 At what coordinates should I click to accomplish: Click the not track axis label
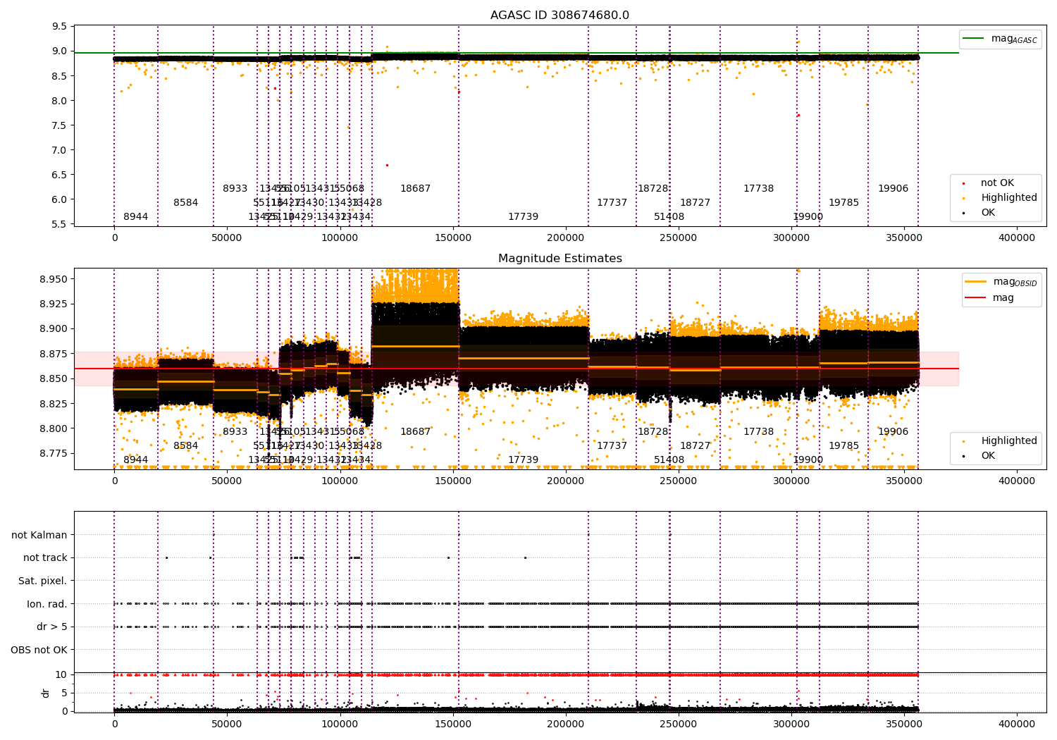(x=45, y=557)
